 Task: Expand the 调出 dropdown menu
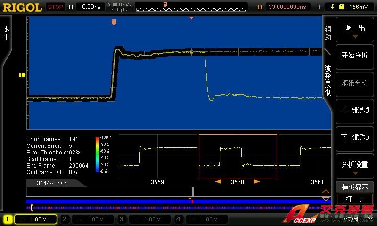pos(355,31)
